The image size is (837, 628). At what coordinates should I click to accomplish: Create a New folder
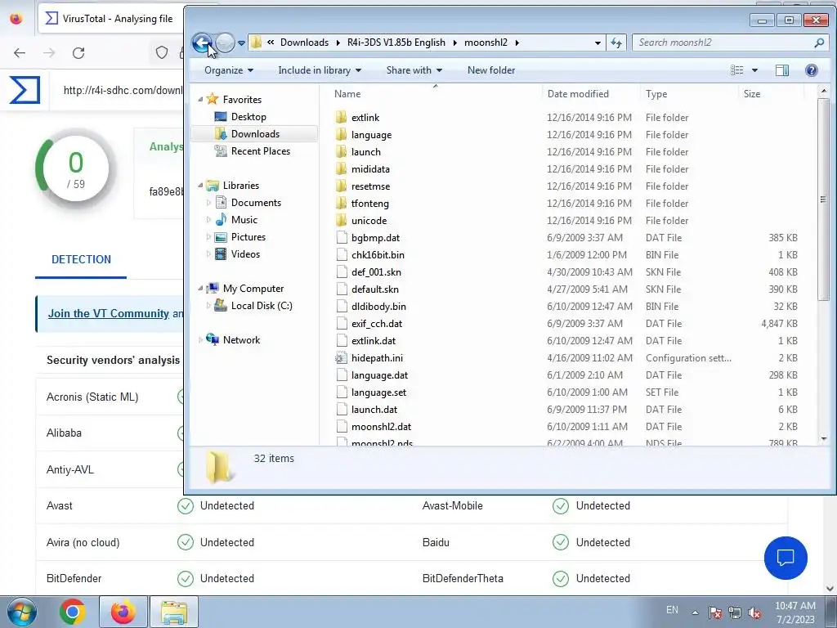pos(491,70)
